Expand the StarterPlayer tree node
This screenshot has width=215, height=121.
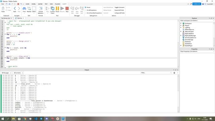[x=181, y=46]
